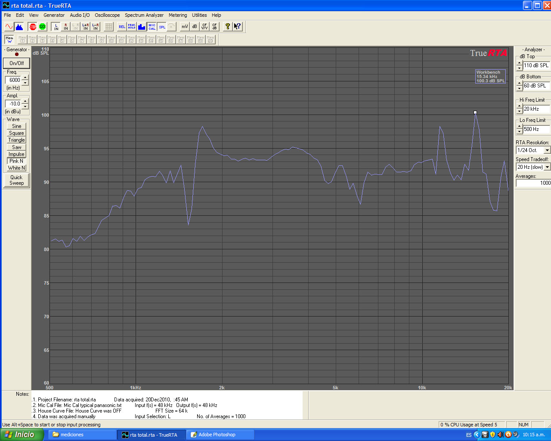Click the Workbench readout label on graph
The height and width of the screenshot is (441, 551).
[x=490, y=77]
